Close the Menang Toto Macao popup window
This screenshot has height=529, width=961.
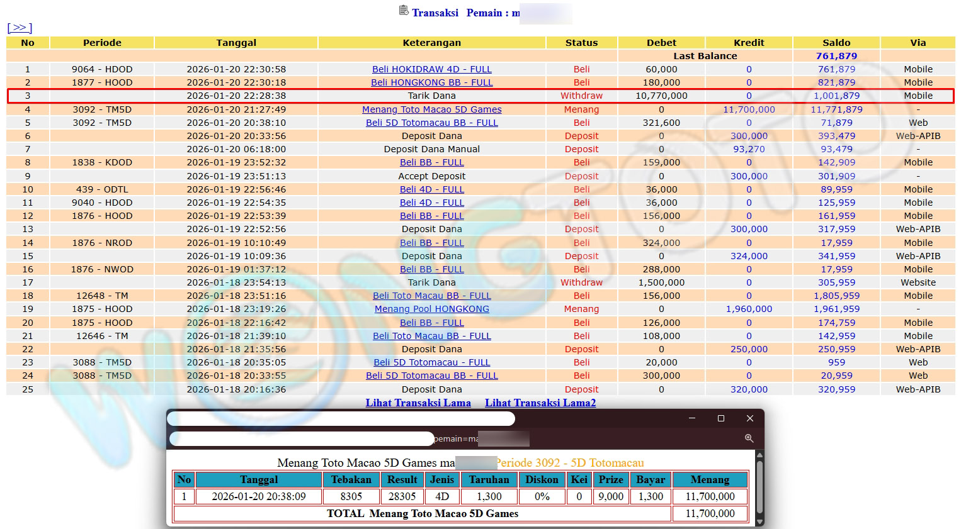tap(749, 418)
